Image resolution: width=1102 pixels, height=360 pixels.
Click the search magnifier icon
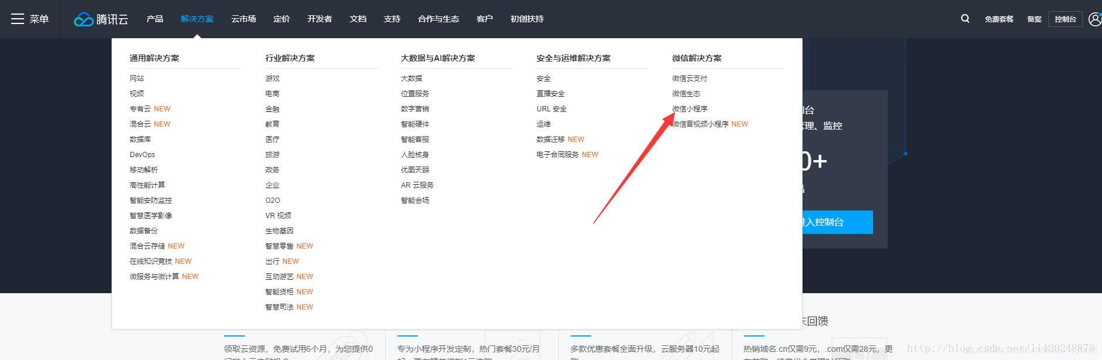click(965, 19)
